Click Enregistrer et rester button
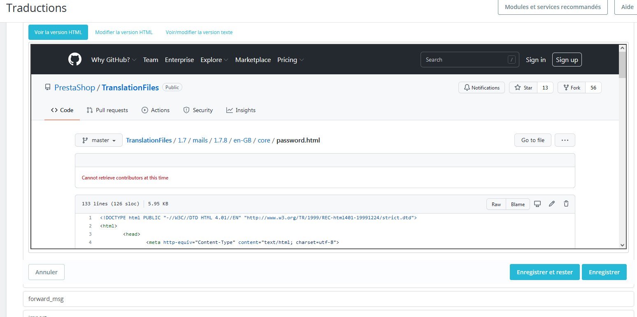The width and height of the screenshot is (637, 317). point(545,272)
